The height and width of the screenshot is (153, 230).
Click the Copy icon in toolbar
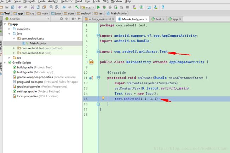(x=38, y=7)
